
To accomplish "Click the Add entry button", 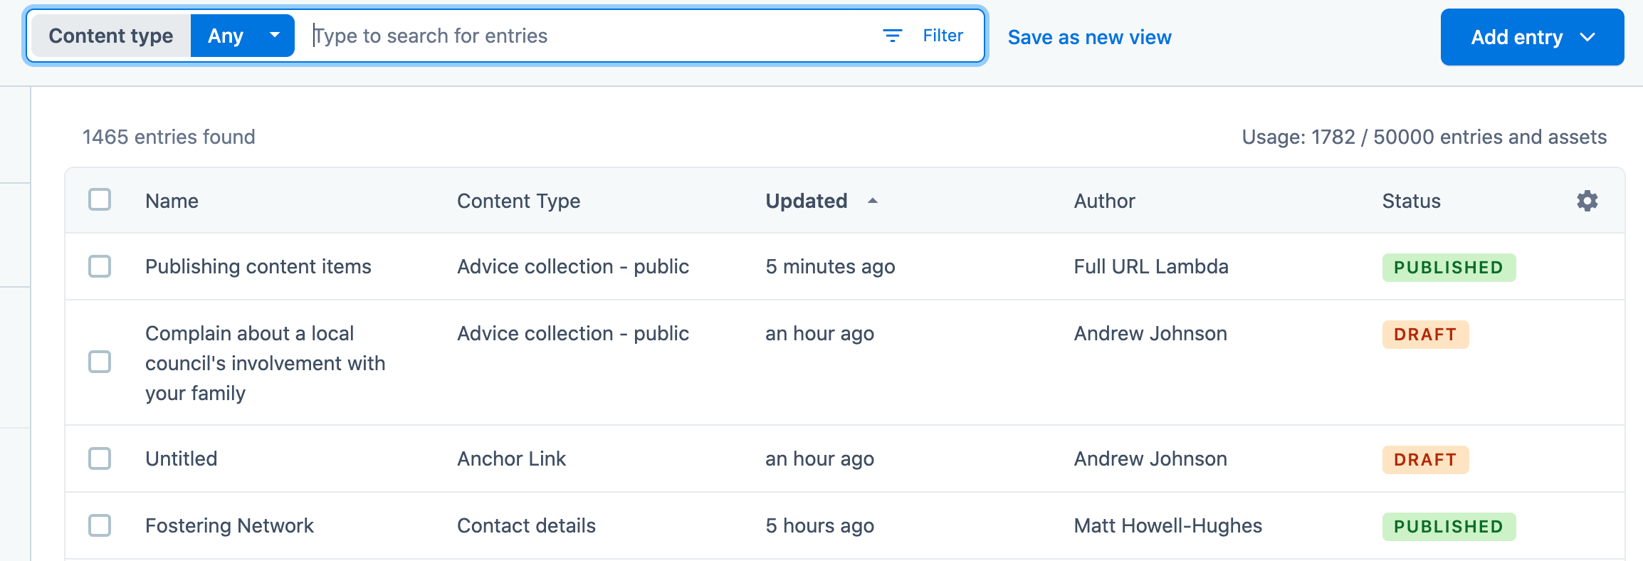I will pyautogui.click(x=1516, y=37).
